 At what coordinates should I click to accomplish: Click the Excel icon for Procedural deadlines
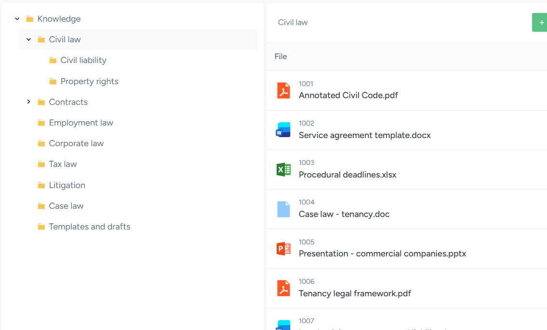[x=283, y=169]
